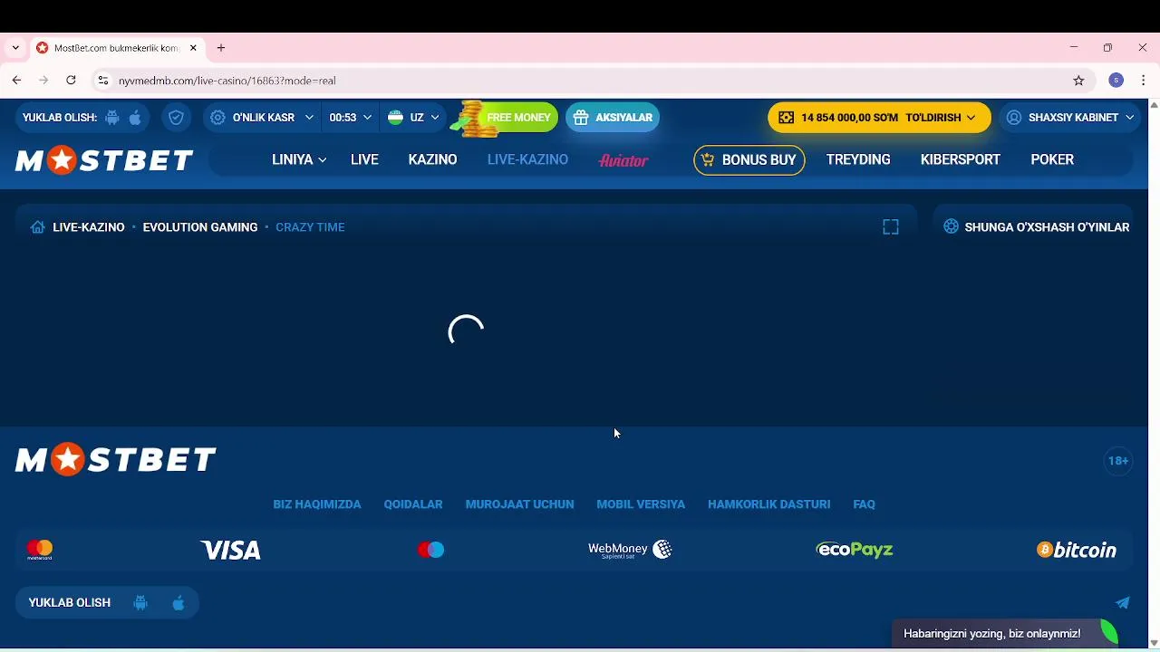The image size is (1160, 652).
Task: Click the LIVE-KAZINO breadcrumb home icon
Action: (37, 227)
